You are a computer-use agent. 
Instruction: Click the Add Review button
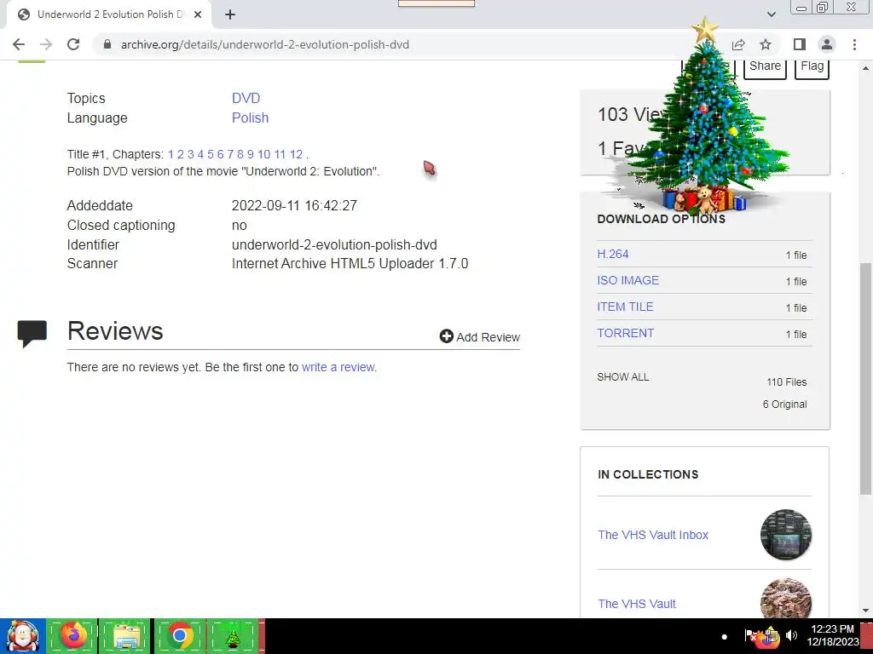coord(479,337)
